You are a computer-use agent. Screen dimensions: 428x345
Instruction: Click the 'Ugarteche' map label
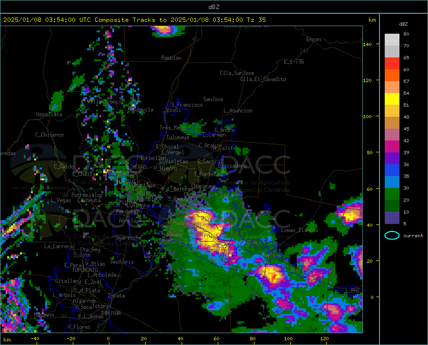coord(128,238)
